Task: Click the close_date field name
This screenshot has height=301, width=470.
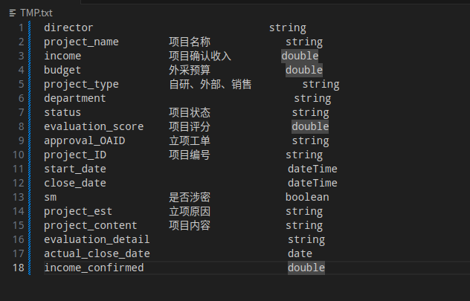Action: pos(75,183)
